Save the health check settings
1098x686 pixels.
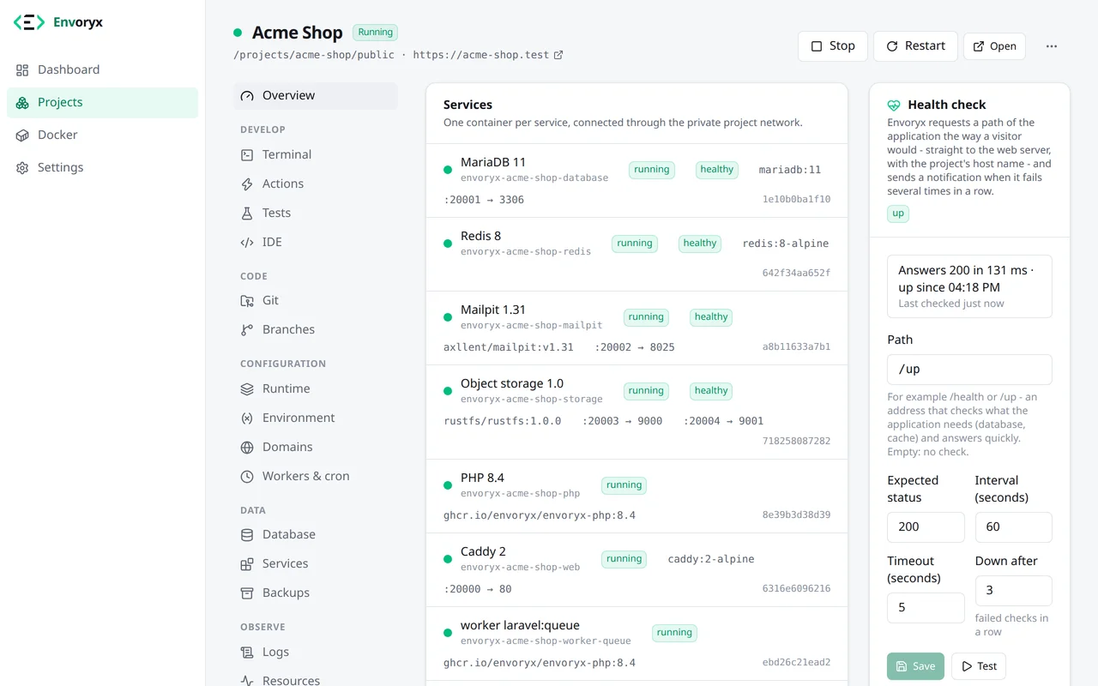point(915,666)
